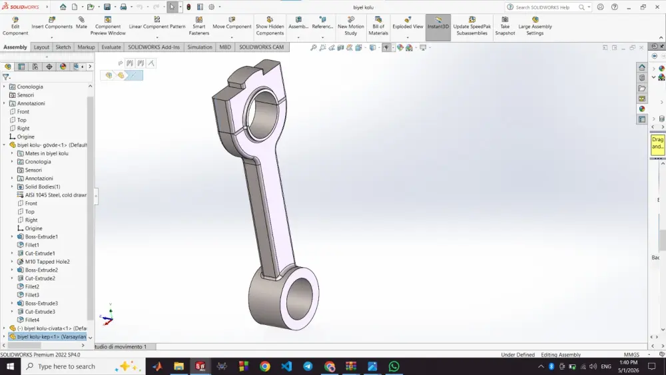Screen dimensions: 666x375
Task: Click the Home icon in quick access toolbar
Action: coord(63,7)
